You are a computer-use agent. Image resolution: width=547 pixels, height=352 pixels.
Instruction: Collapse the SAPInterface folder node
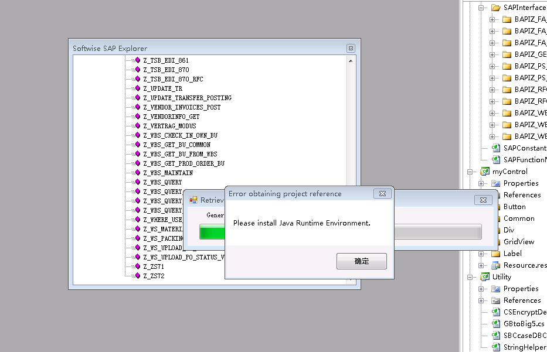coord(481,8)
